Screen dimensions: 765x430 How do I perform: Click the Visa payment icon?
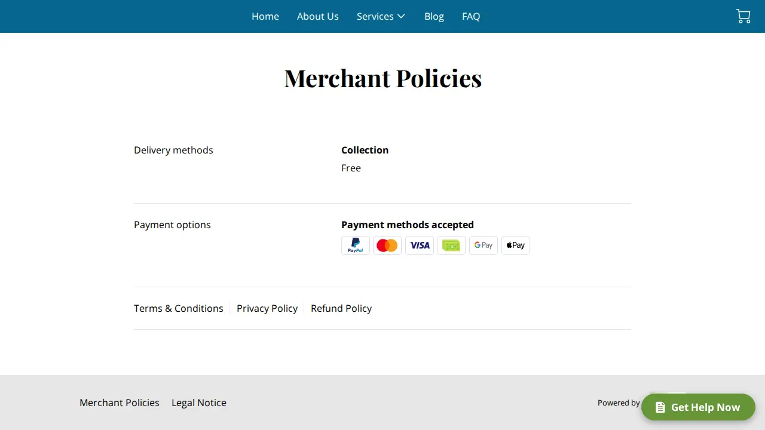point(420,245)
